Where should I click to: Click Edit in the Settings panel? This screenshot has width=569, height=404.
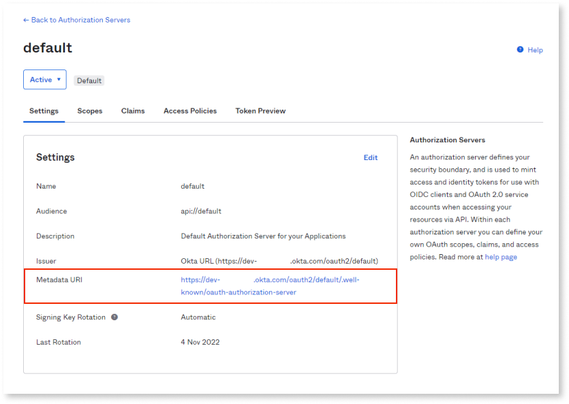tap(371, 157)
